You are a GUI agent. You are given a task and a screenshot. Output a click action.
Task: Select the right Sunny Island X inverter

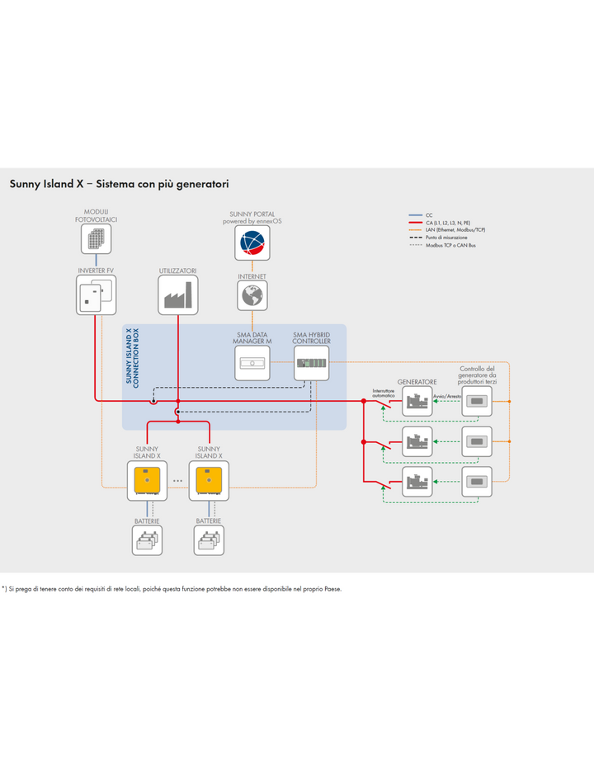tap(209, 481)
